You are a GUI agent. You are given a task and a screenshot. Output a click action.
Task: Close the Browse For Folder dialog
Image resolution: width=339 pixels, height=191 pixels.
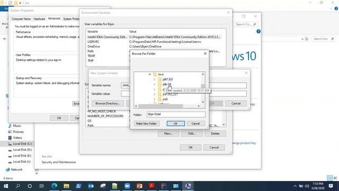(205, 54)
